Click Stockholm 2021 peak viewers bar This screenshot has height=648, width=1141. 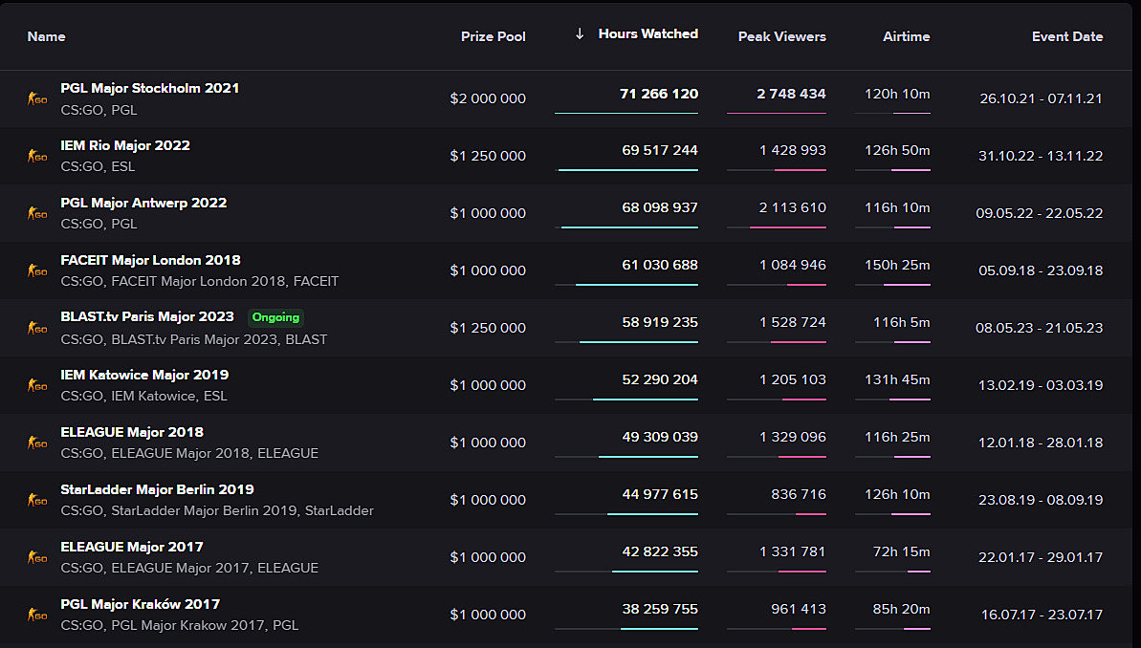coord(777,113)
